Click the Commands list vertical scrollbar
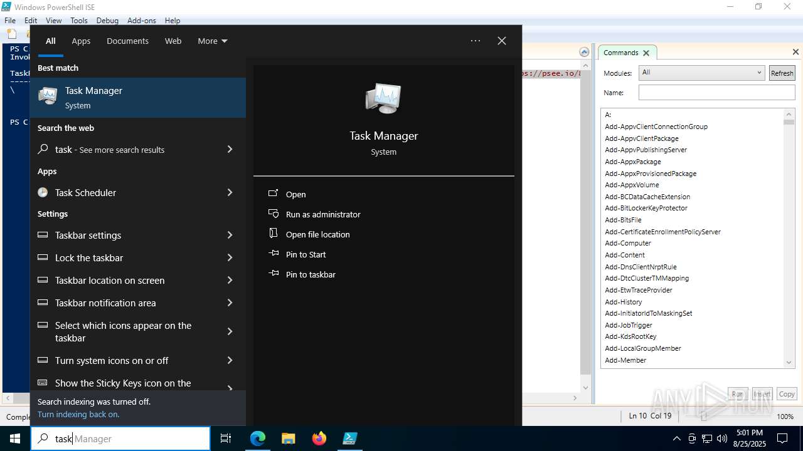This screenshot has height=451, width=803. [x=789, y=238]
